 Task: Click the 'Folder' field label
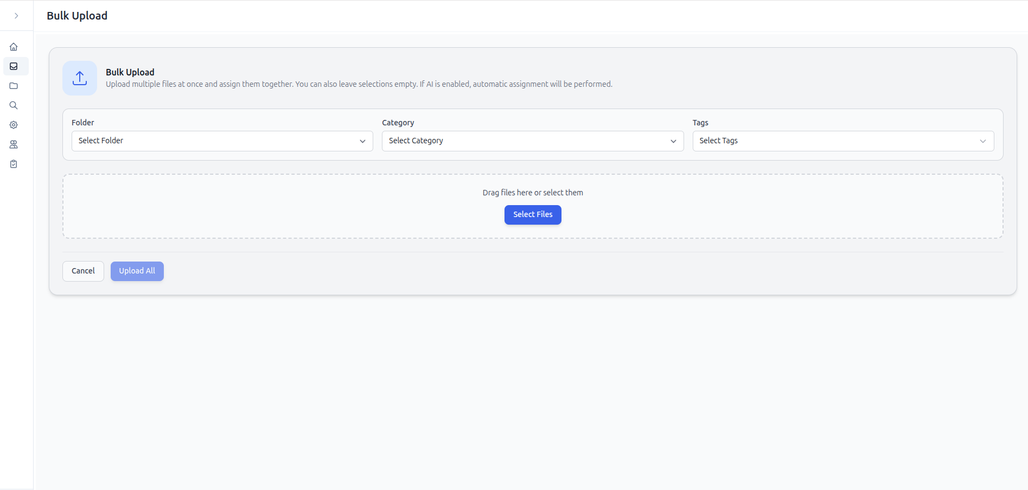[x=83, y=123]
